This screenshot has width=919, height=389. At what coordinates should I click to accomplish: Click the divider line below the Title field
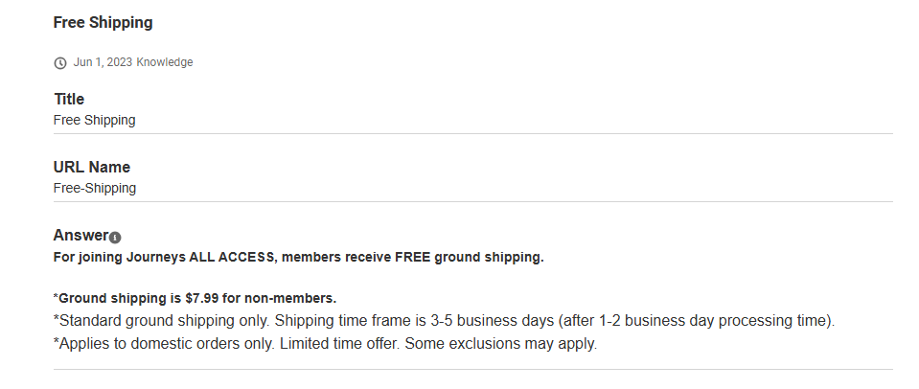click(472, 133)
